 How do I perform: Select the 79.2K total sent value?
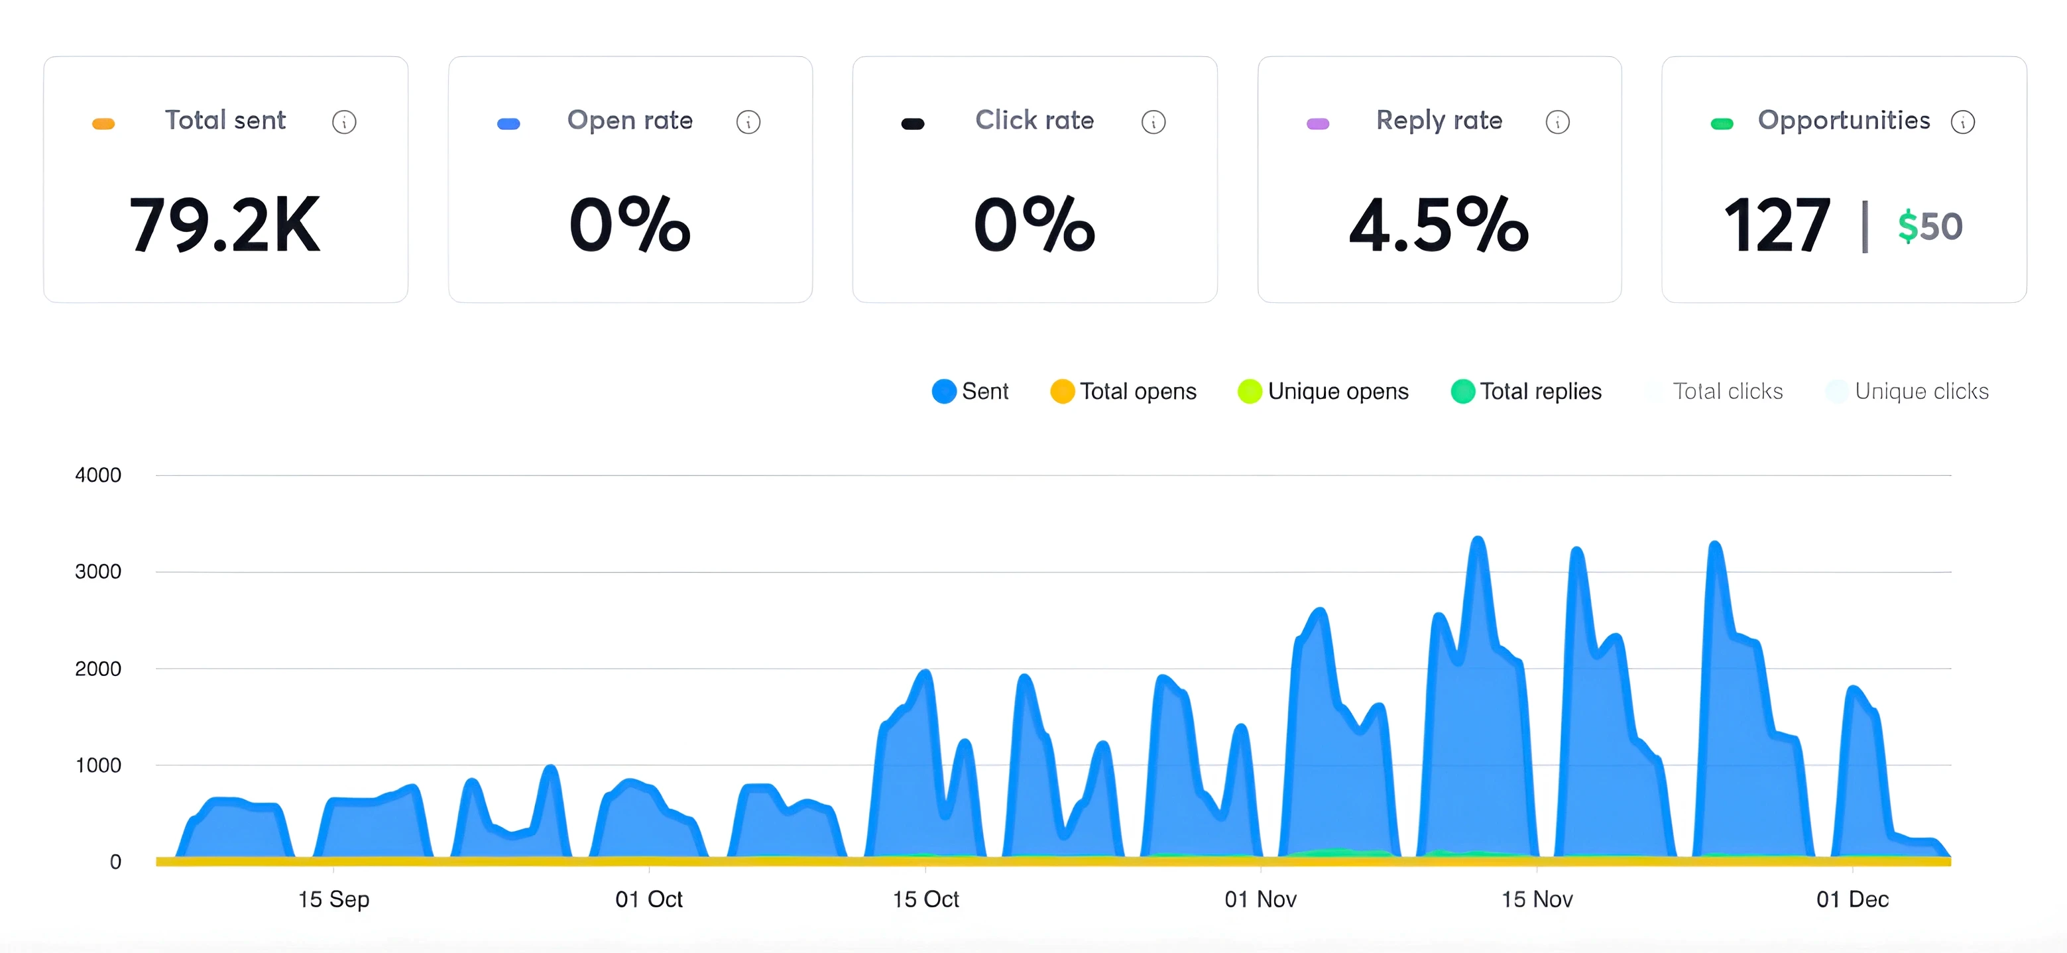tap(225, 225)
